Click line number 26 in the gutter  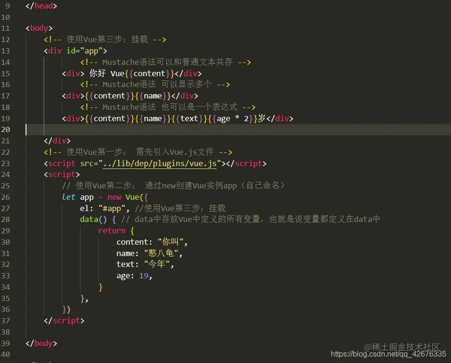6,197
